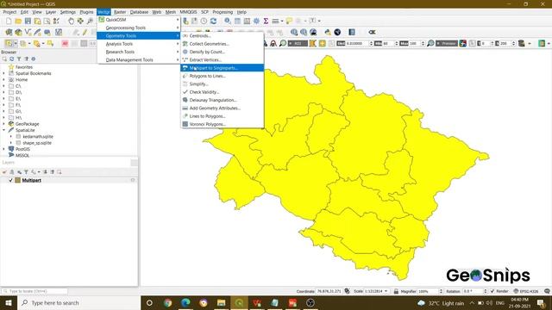This screenshot has width=552, height=310.
Task: Click the Pan Map to Selection icon
Action: pyautogui.click(x=80, y=21)
